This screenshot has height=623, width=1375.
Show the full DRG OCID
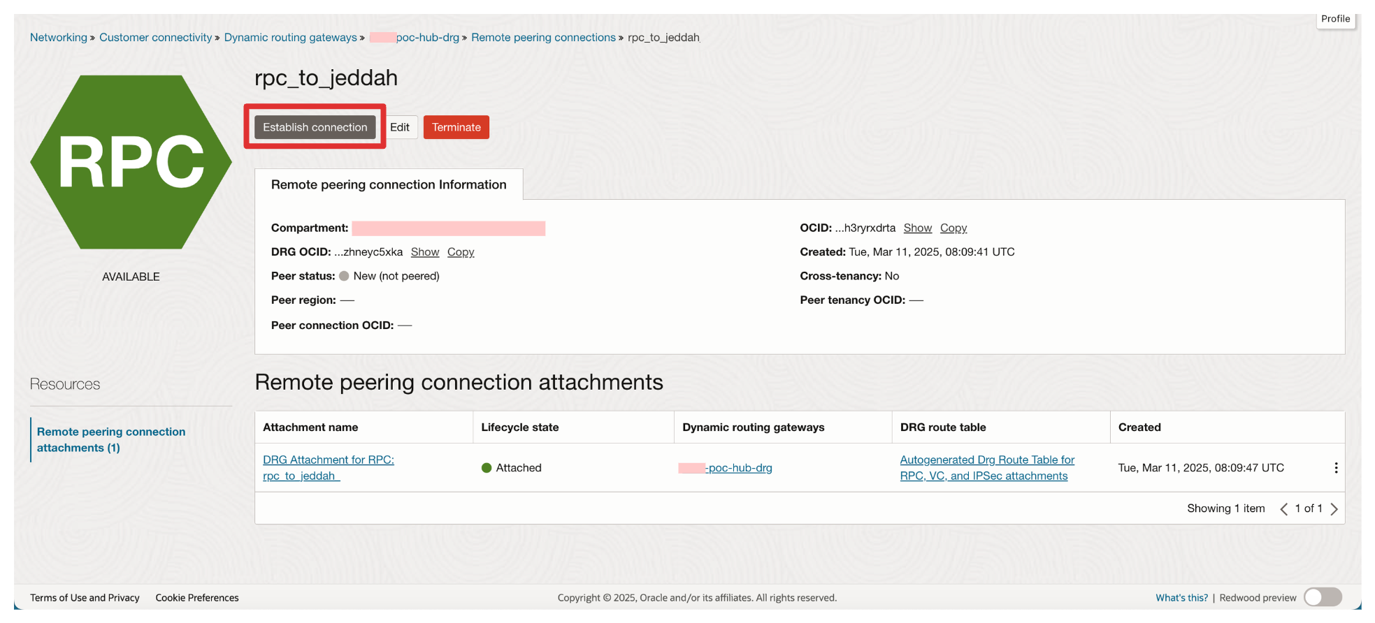425,252
